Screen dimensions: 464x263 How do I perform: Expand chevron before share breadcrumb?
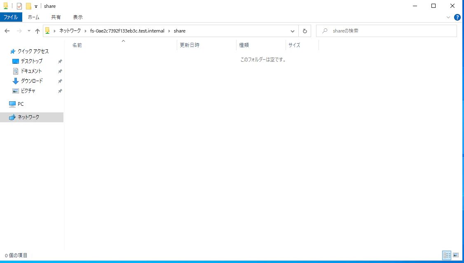[169, 31]
